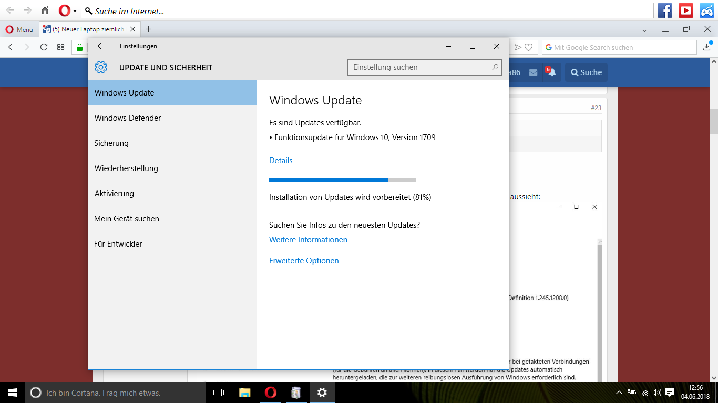The width and height of the screenshot is (718, 403).
Task: Open Weitere Informationen link
Action: pos(308,240)
